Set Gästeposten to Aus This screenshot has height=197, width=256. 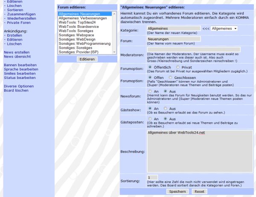[x=166, y=119]
